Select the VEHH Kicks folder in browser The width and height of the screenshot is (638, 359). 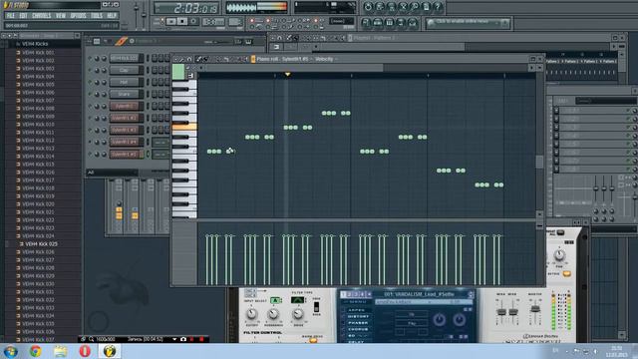35,44
